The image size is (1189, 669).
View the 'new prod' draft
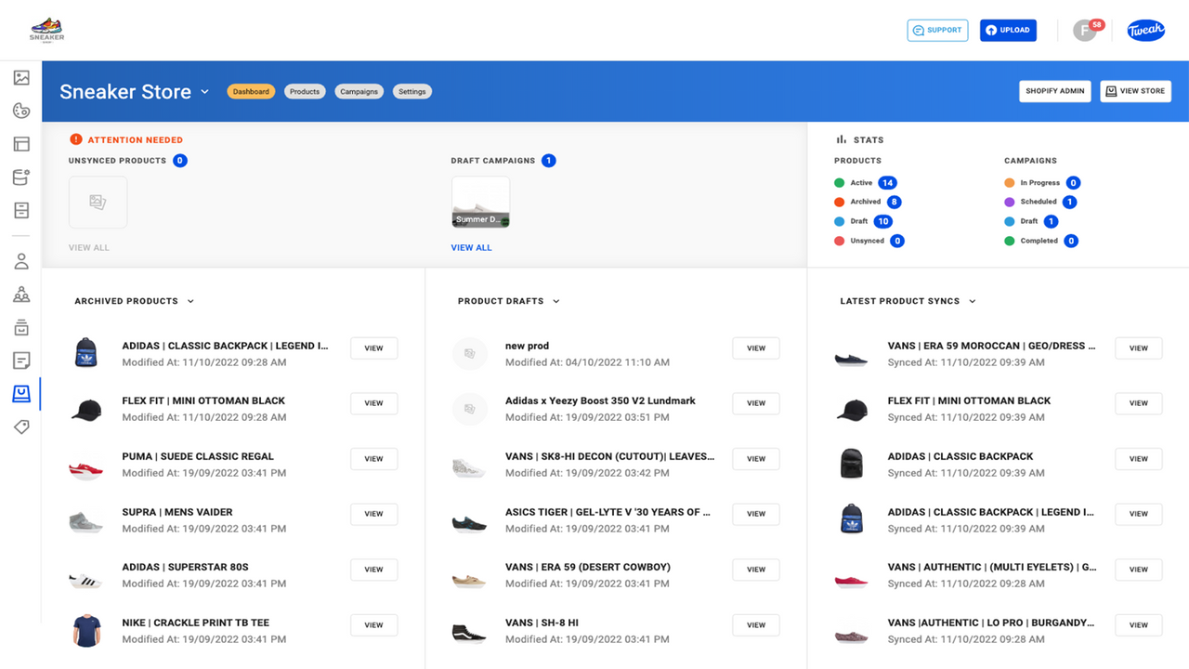tap(756, 348)
